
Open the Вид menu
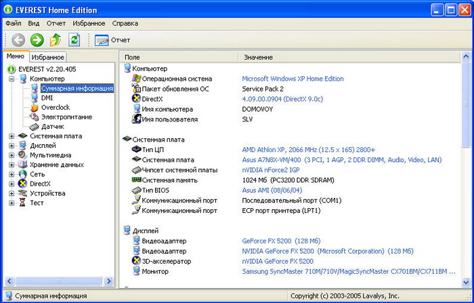34,23
